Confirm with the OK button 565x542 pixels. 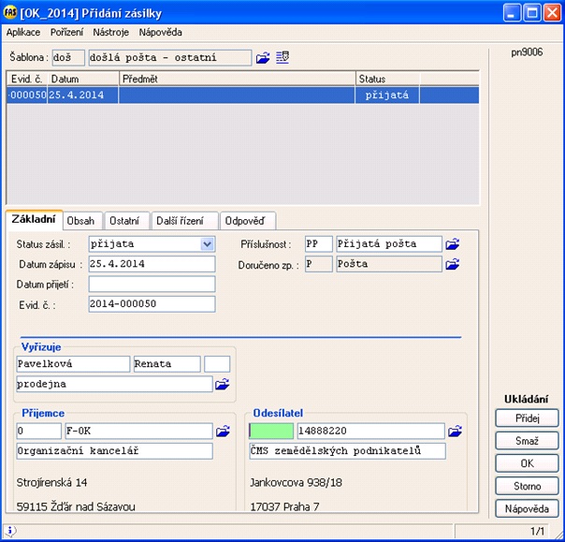(527, 463)
